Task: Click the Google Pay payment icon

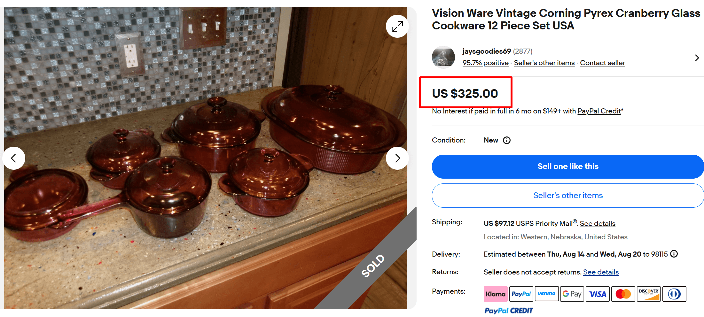Action: coord(572,294)
